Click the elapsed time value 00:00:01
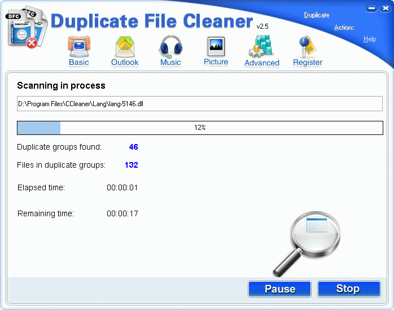 122,188
